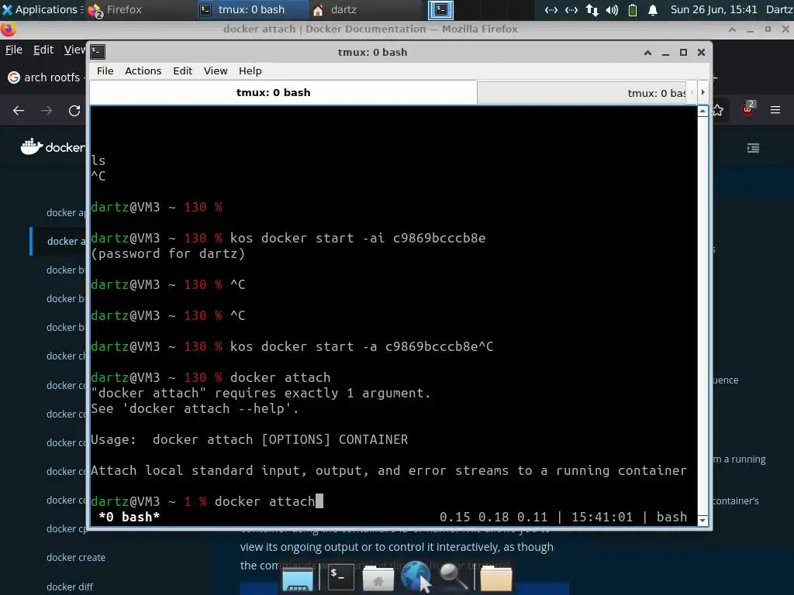The image size is (794, 595).
Task: Open the volume speaker tray icon
Action: [613, 9]
